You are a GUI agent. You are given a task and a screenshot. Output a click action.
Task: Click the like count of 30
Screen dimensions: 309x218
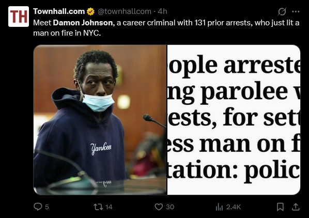(170, 207)
